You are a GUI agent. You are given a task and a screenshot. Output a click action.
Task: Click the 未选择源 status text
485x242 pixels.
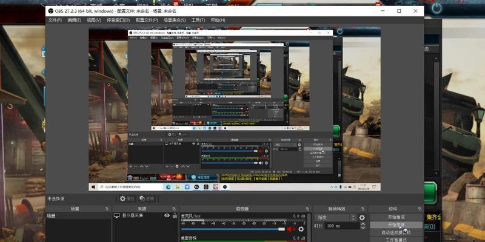pos(56,198)
